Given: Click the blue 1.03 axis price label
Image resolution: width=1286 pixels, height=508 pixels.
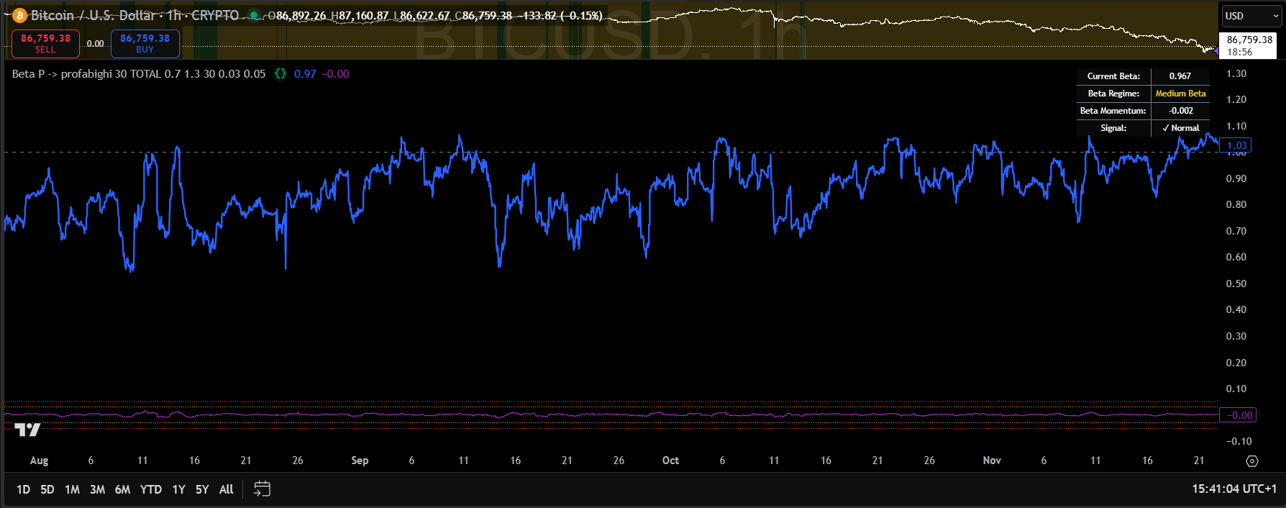Looking at the screenshot, I should click(x=1237, y=145).
